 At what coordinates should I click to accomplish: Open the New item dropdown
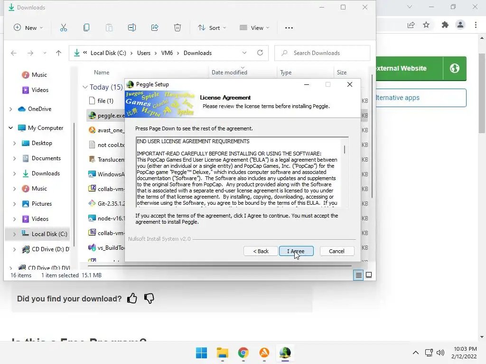coord(28,27)
